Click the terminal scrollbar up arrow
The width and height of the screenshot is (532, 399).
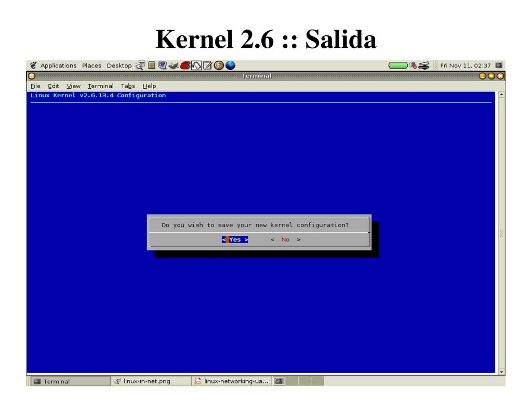[501, 95]
